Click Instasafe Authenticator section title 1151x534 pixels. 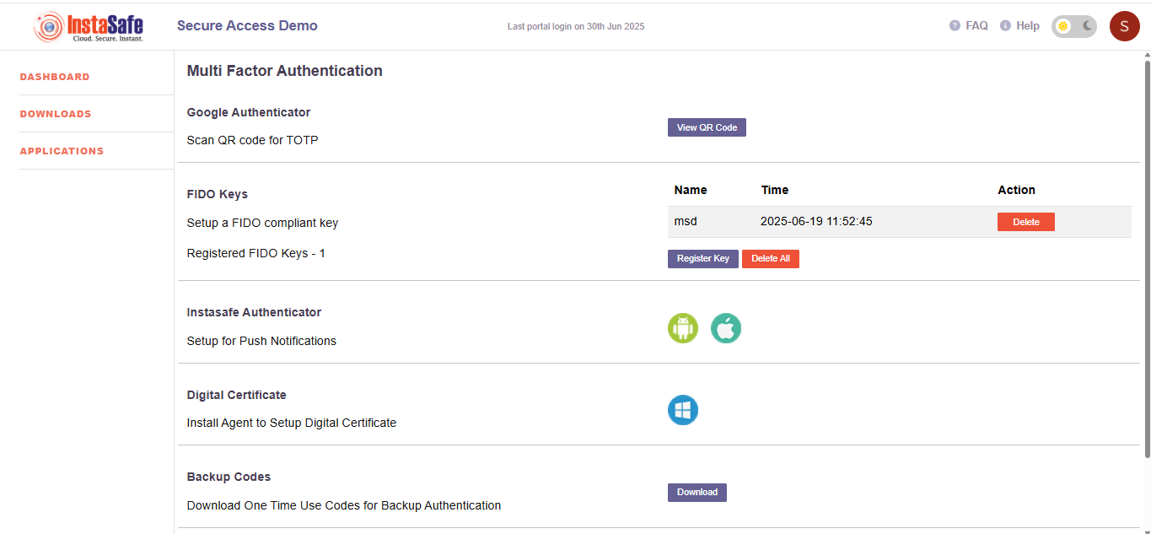pyautogui.click(x=254, y=312)
